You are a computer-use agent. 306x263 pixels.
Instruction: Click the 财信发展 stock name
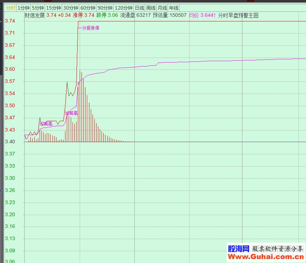(35, 15)
